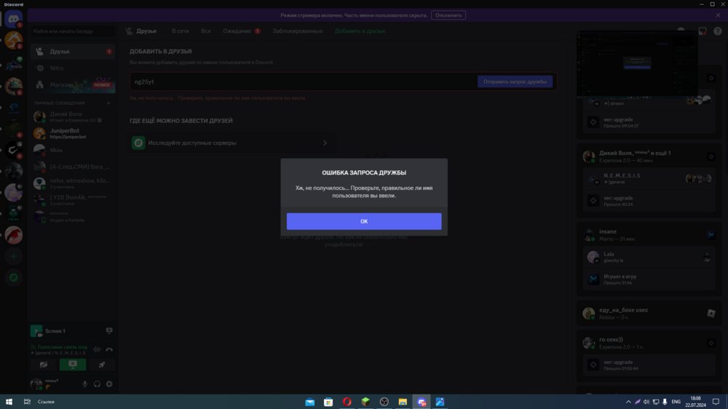
Task: Click the stream preview thumbnail
Action: click(637, 63)
